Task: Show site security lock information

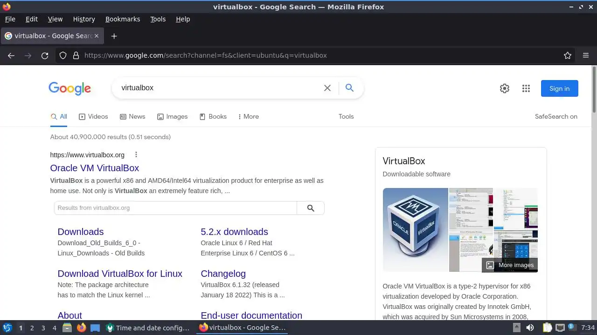Action: 76,55
